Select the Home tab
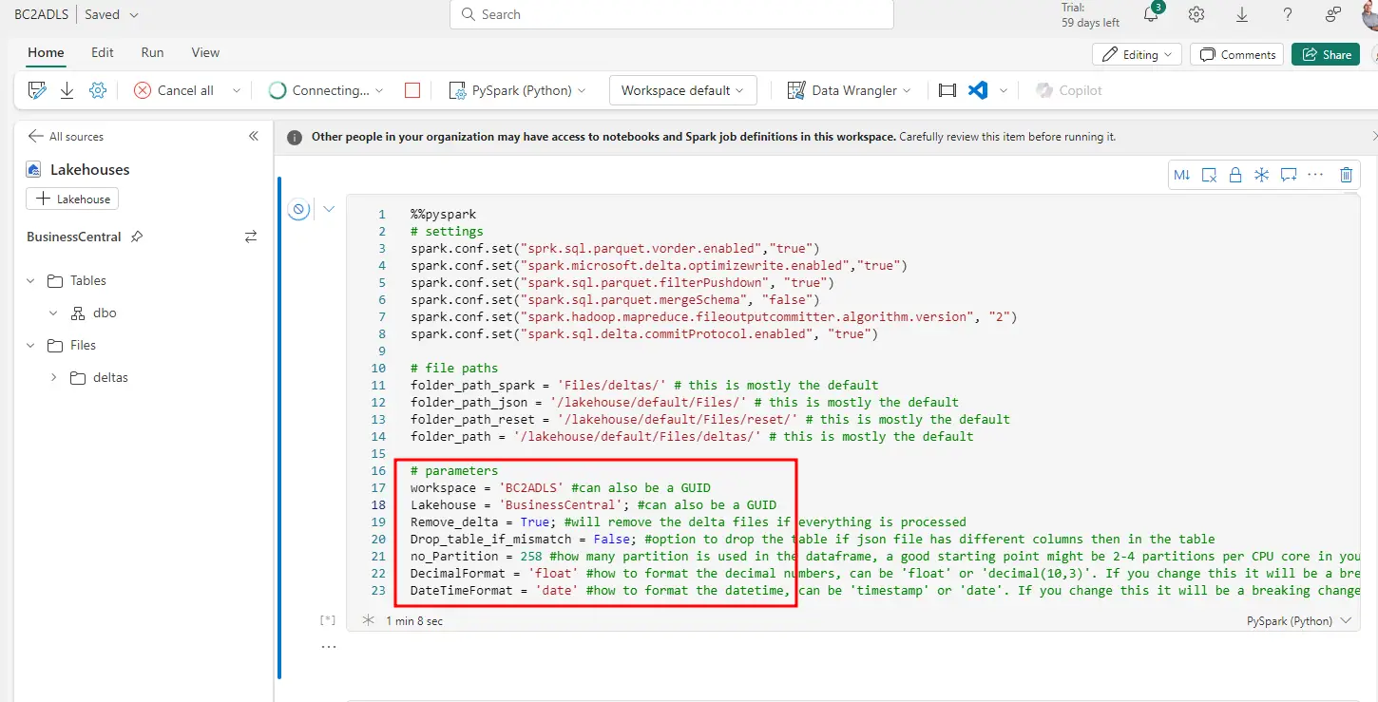This screenshot has width=1378, height=702. click(46, 52)
